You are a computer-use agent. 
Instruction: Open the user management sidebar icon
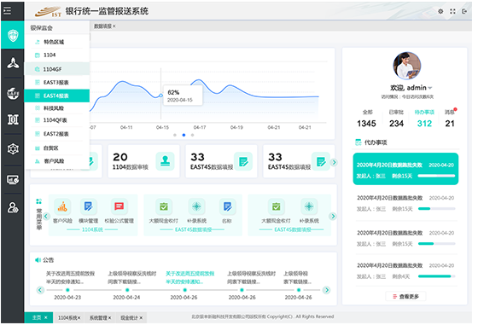[x=13, y=207]
